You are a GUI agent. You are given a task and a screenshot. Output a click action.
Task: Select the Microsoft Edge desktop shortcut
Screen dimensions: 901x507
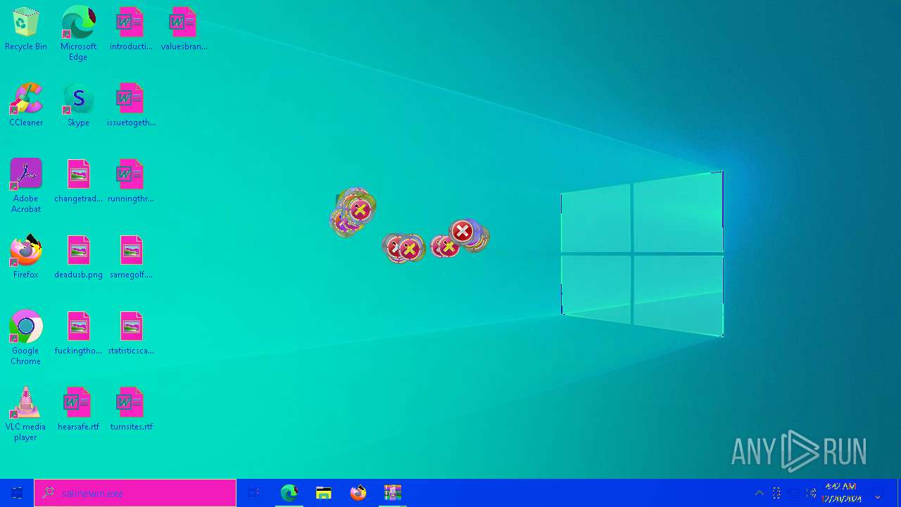(x=78, y=33)
